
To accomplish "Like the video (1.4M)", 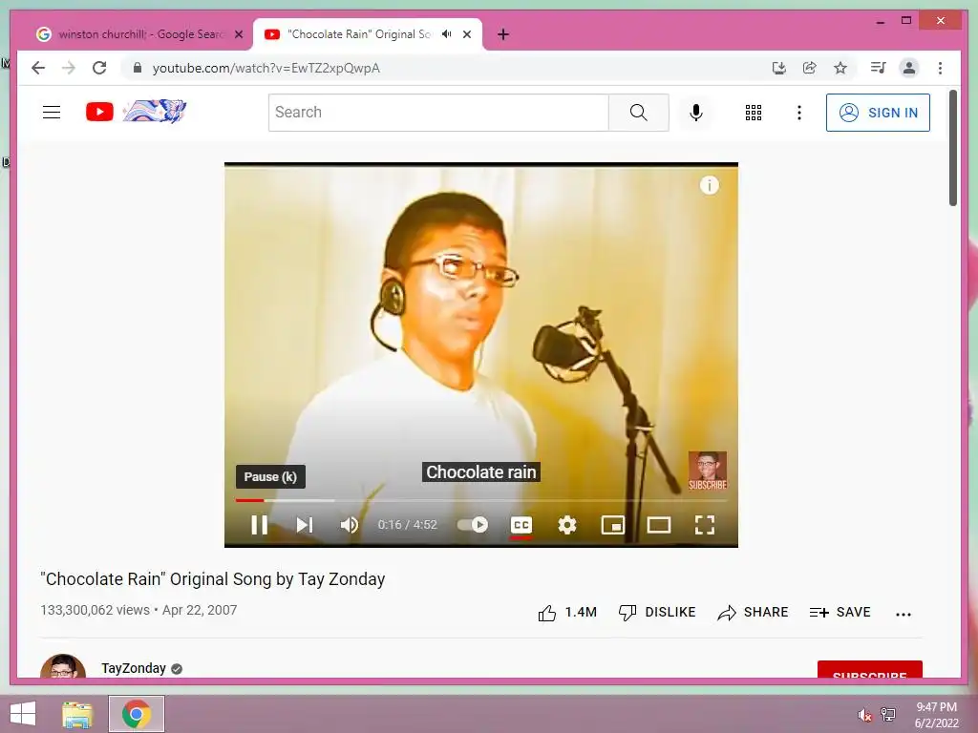I will click(x=567, y=613).
